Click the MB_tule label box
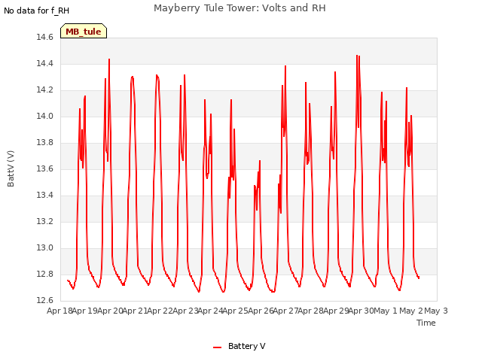Image resolution: width=482 pixels, height=361 pixels. tap(84, 31)
